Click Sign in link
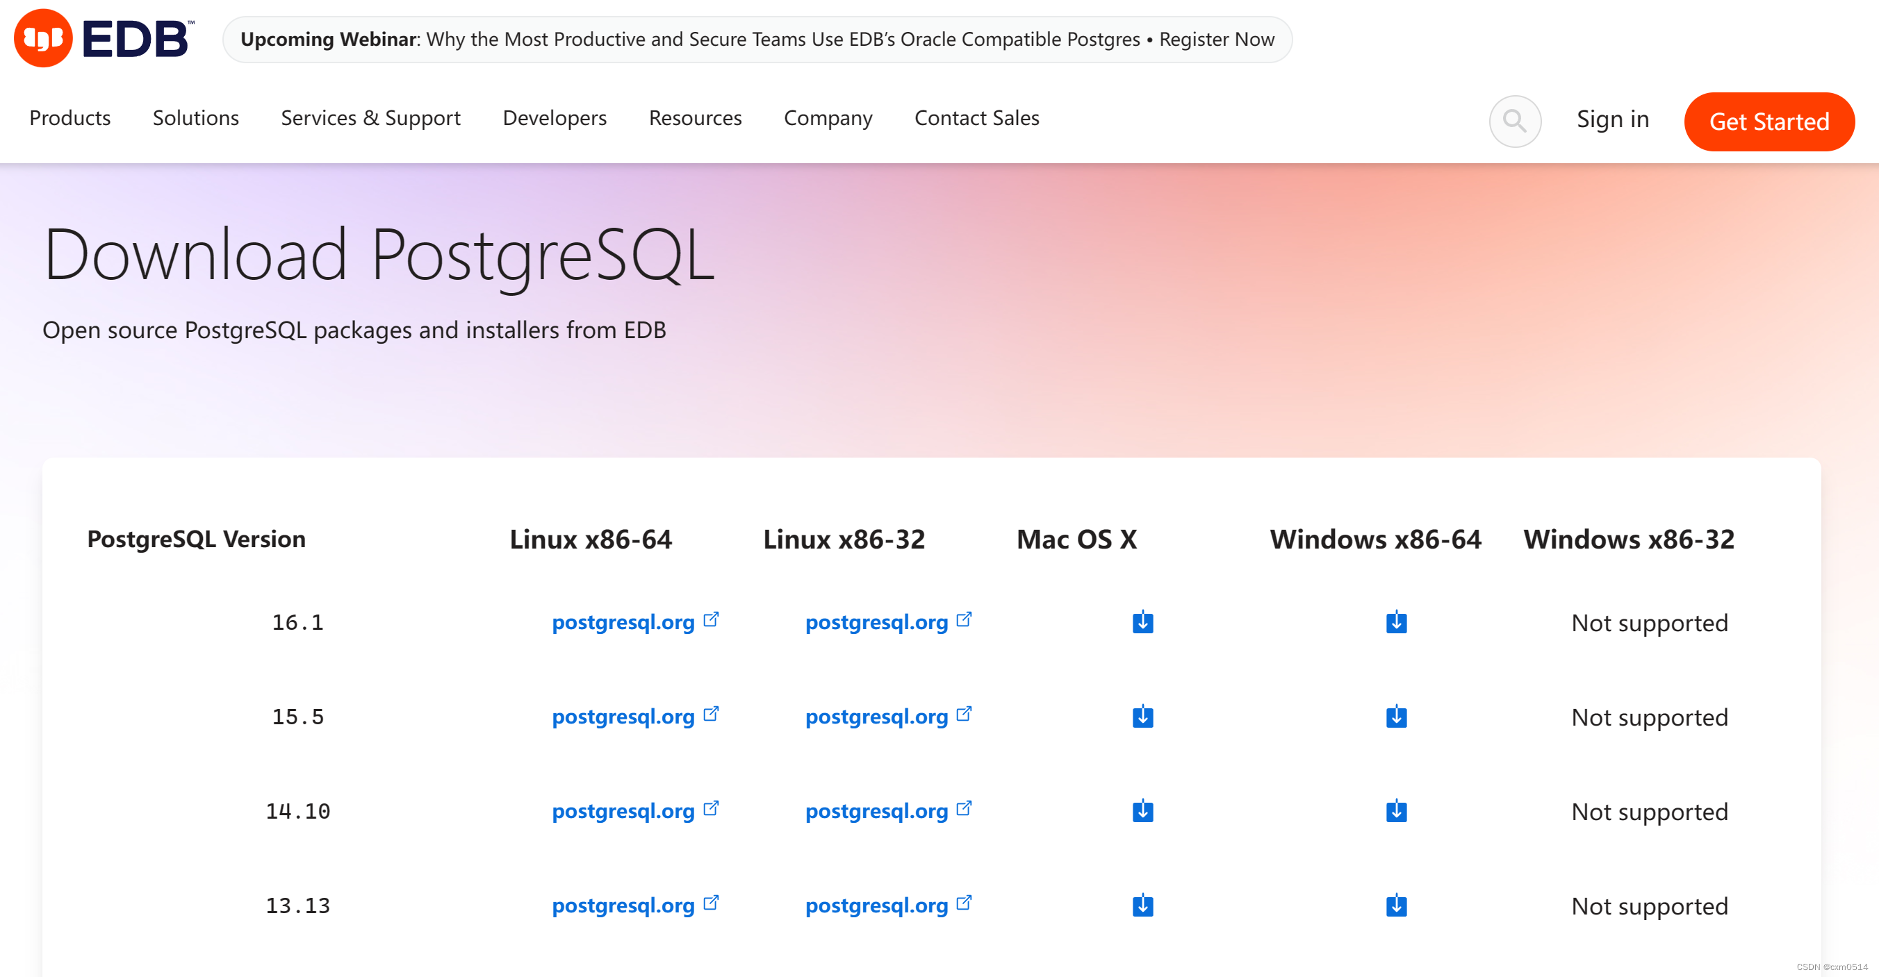 pos(1612,119)
